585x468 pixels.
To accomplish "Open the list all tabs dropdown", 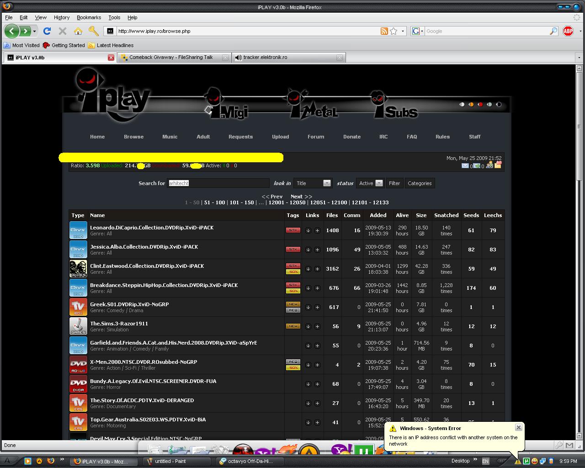I will [579, 58].
